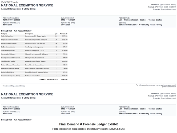177x133 pixels.
Task: Select the 'Unlawful Late Fees' category cell
Action: coord(7,36)
